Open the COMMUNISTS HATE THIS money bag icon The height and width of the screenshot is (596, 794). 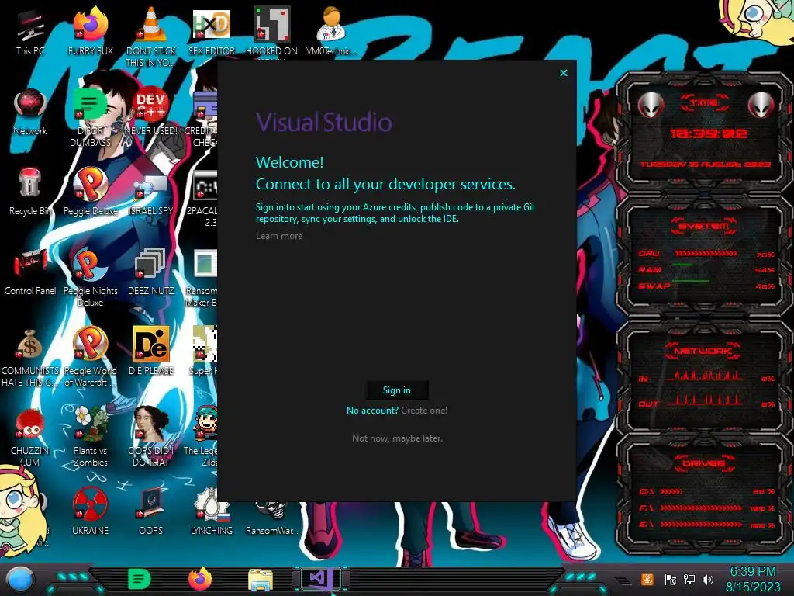click(30, 358)
